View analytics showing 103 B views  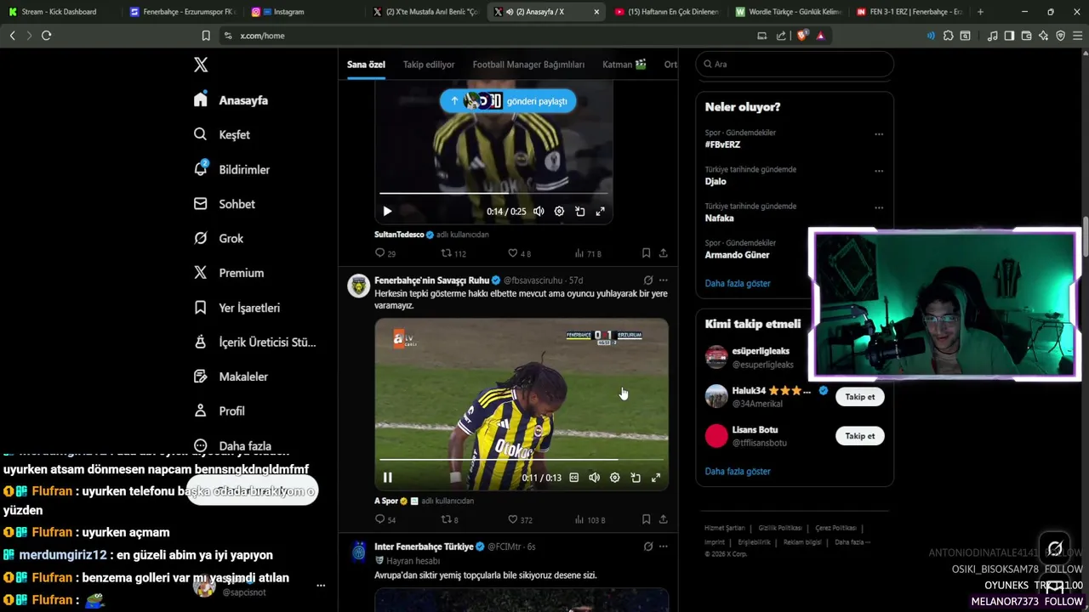(x=590, y=519)
